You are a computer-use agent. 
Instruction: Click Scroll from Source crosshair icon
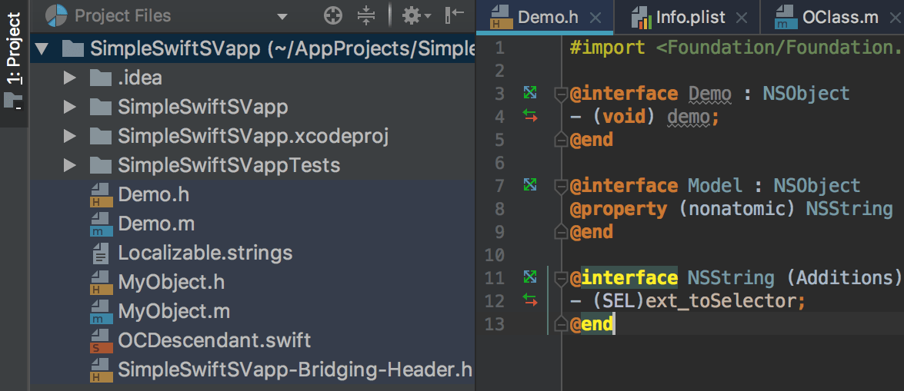[333, 16]
